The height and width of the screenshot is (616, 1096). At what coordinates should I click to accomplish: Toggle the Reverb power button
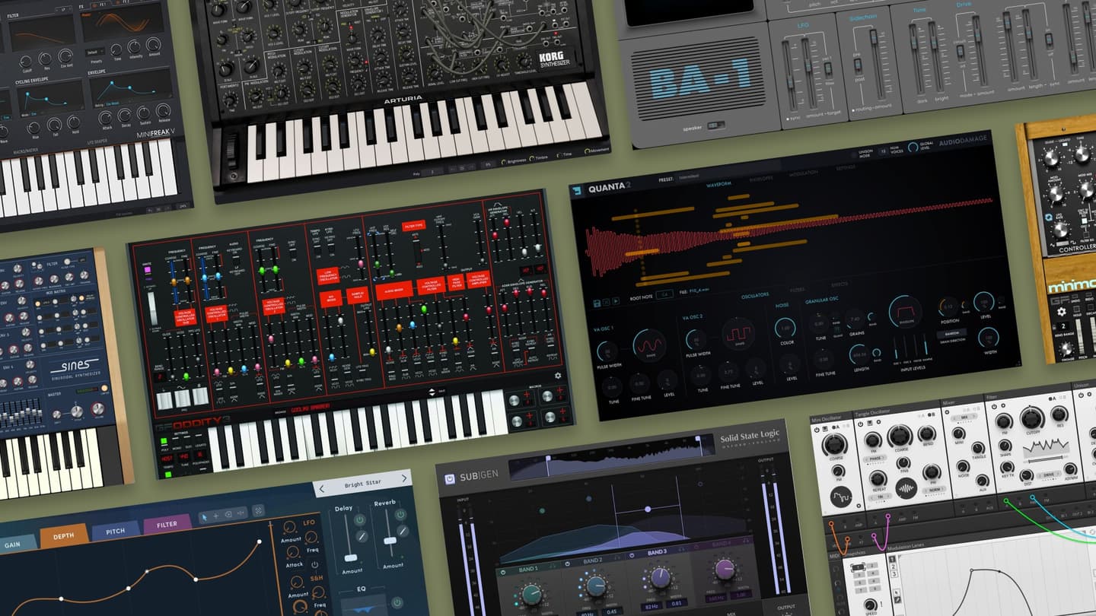tap(400, 514)
